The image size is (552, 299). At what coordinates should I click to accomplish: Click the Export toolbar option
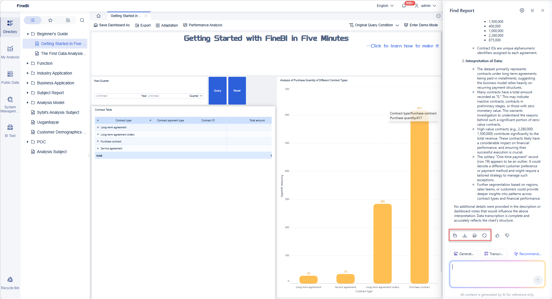click(x=143, y=25)
